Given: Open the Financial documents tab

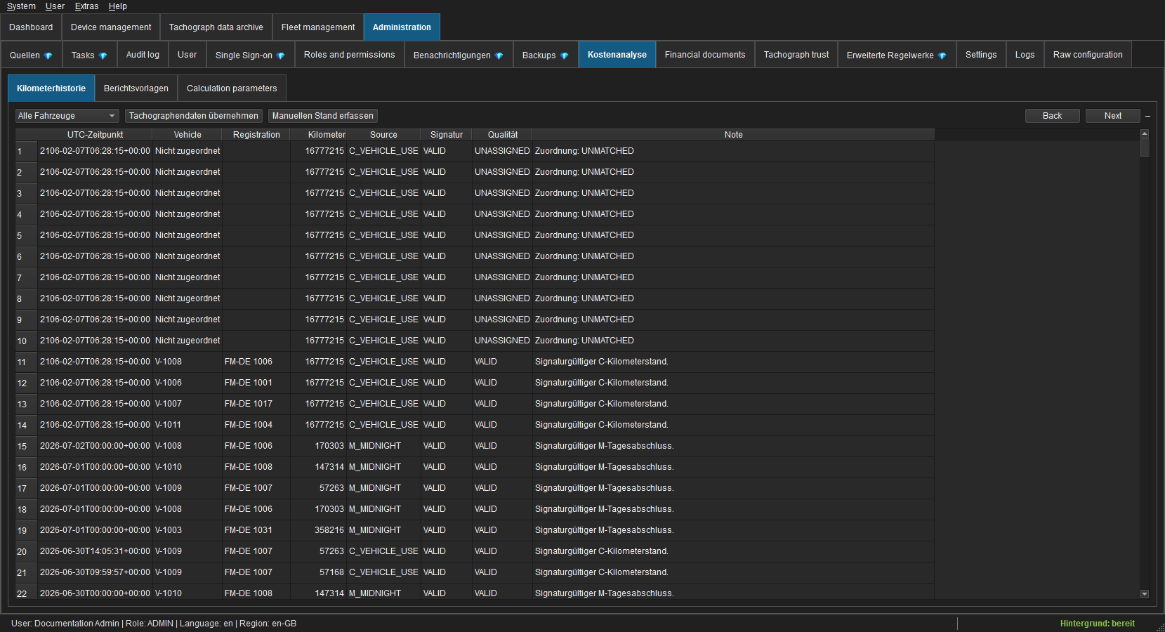Looking at the screenshot, I should [705, 55].
